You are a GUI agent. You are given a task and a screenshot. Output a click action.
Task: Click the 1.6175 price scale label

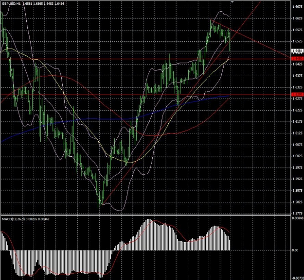(298, 121)
